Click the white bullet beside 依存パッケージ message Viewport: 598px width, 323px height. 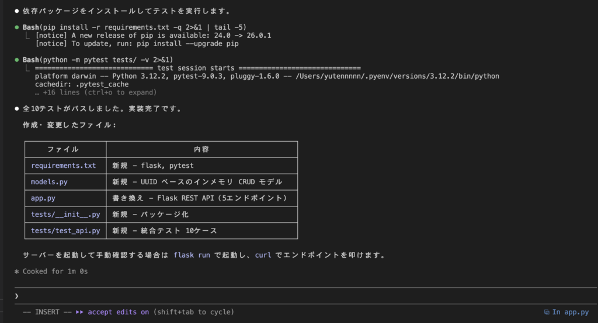click(x=17, y=11)
